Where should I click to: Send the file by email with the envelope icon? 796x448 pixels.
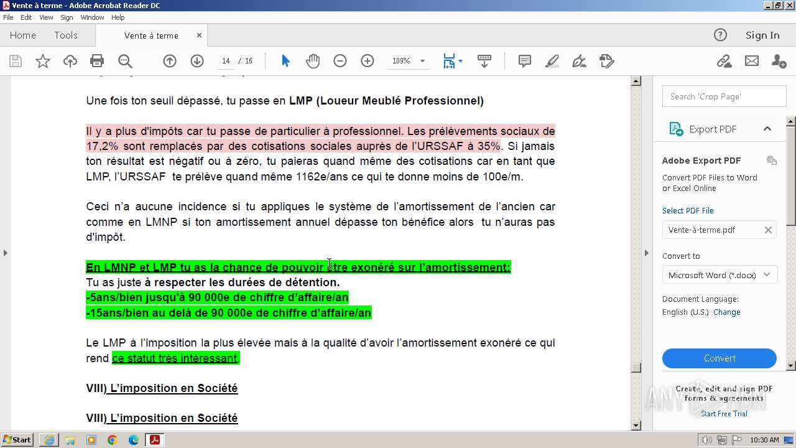pos(752,61)
